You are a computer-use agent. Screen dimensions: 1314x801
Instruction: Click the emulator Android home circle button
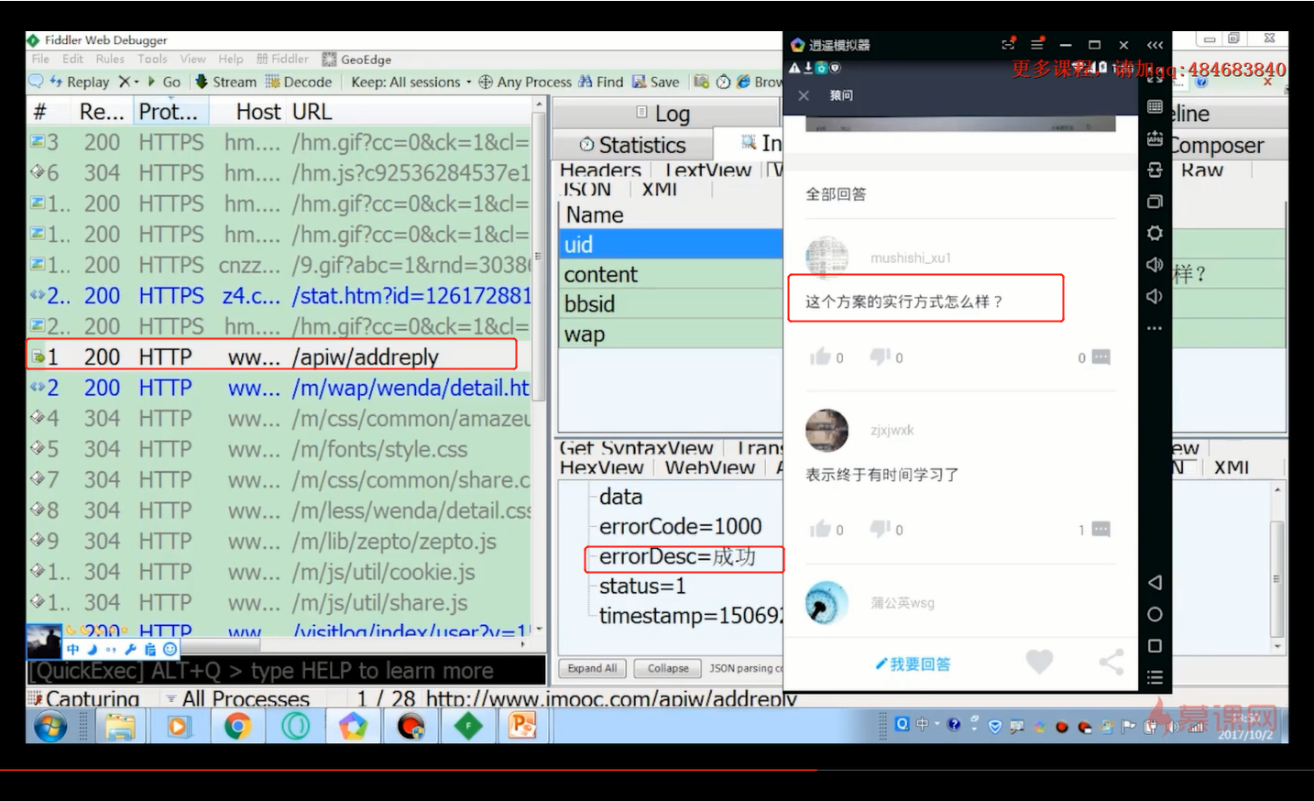click(x=1155, y=614)
